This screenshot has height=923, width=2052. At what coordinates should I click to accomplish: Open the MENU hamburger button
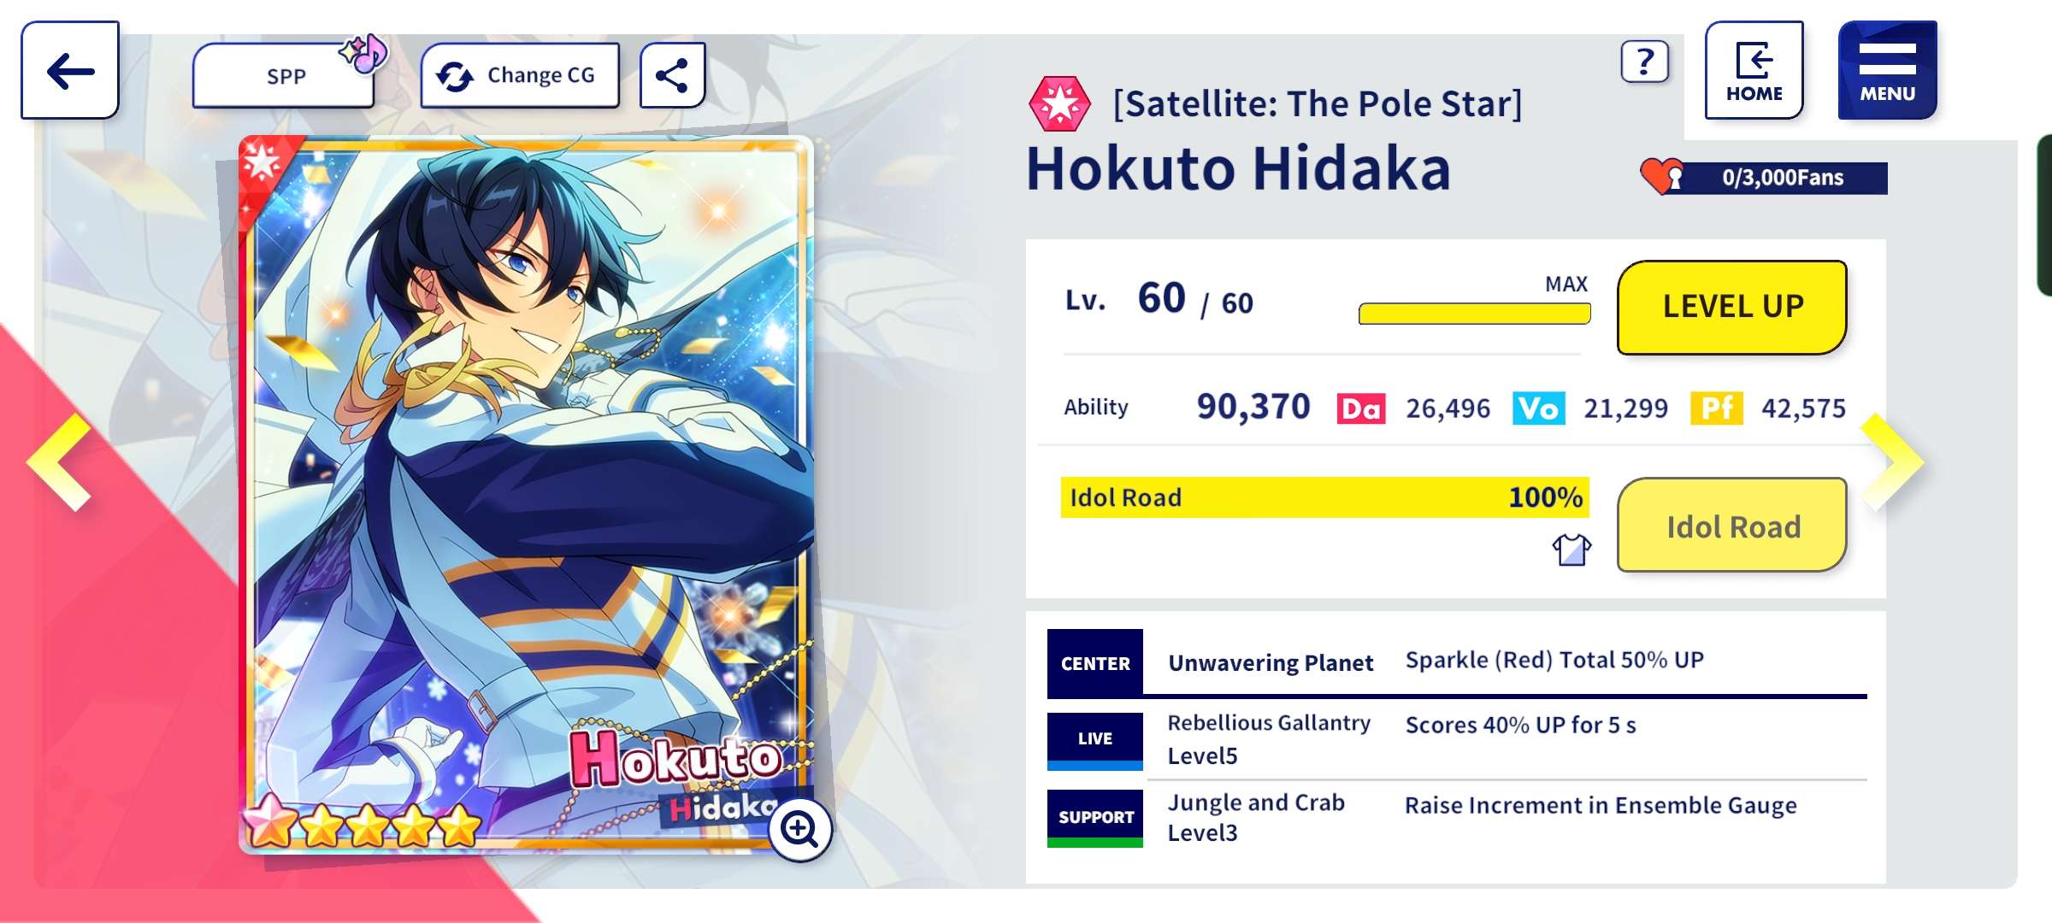pos(1887,71)
